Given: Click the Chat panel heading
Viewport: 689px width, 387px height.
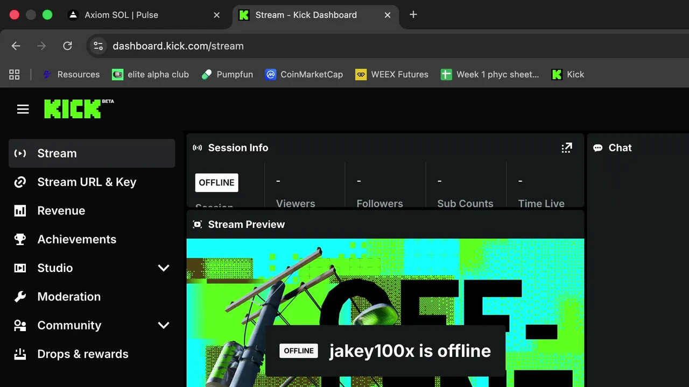Looking at the screenshot, I should (620, 148).
